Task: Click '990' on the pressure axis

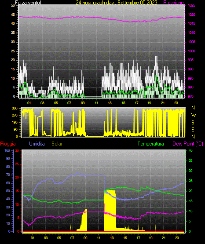Action: tap(190, 69)
